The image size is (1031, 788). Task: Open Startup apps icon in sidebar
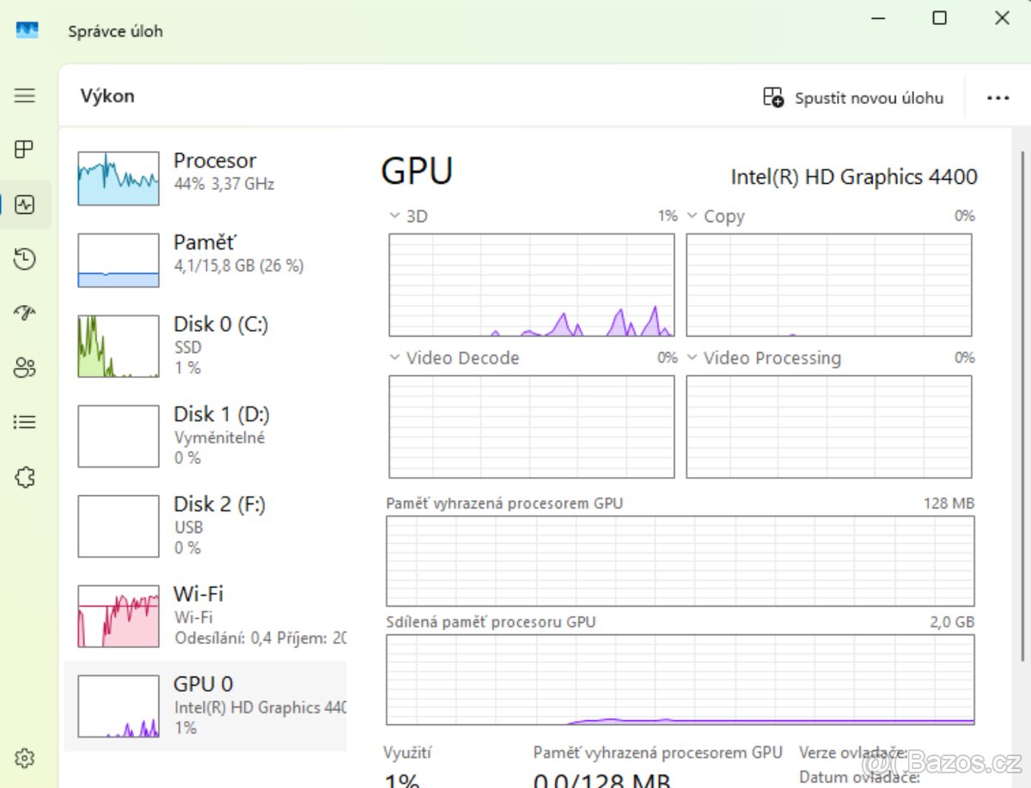pyautogui.click(x=25, y=313)
